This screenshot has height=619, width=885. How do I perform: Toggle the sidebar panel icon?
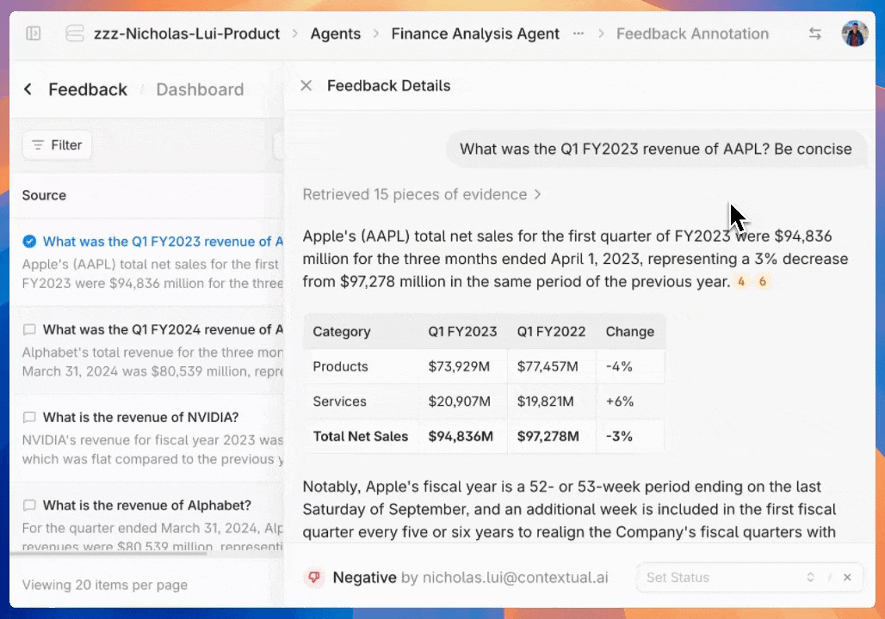point(34,34)
